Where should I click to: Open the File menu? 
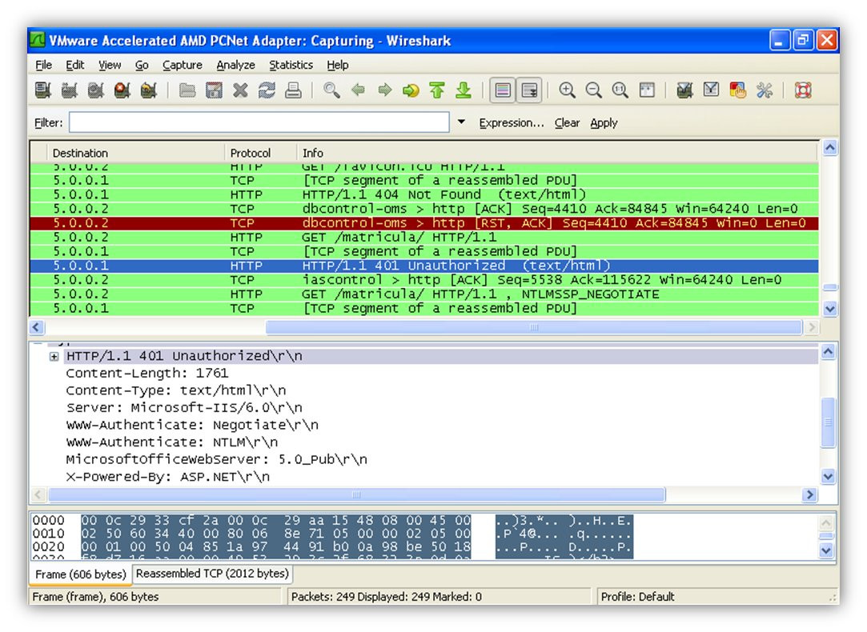(x=44, y=65)
